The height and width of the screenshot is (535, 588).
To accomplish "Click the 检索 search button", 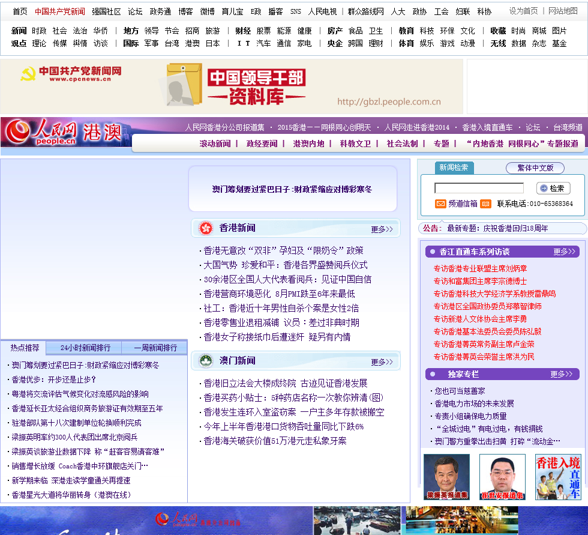I will [553, 189].
